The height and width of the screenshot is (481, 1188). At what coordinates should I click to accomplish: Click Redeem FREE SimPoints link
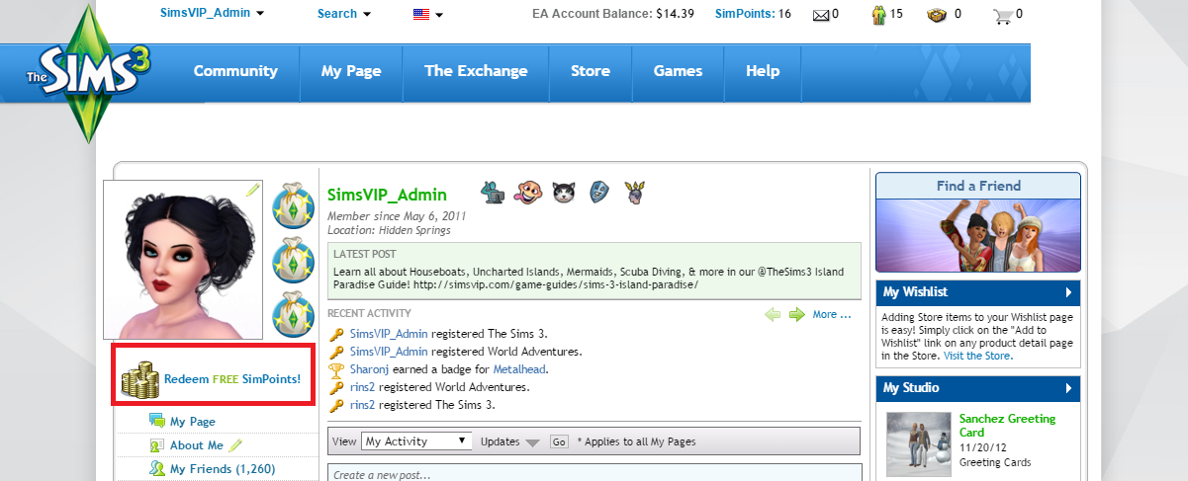[x=232, y=378]
